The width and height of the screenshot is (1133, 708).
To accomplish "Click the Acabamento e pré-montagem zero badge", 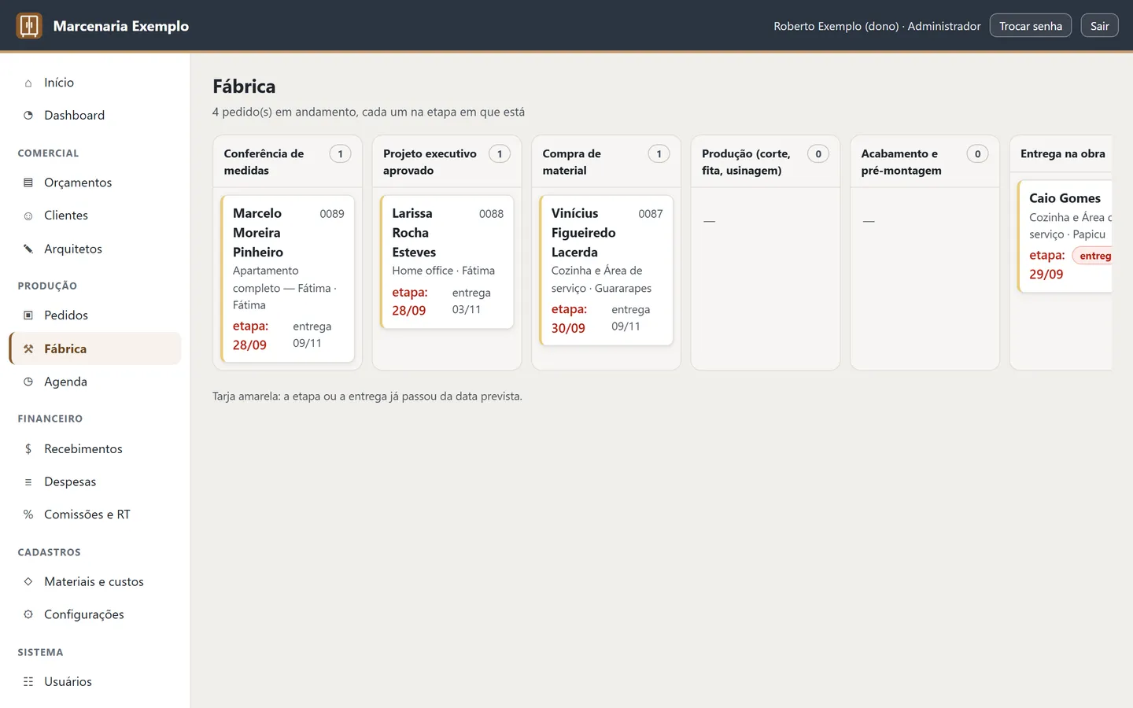I will 977,154.
